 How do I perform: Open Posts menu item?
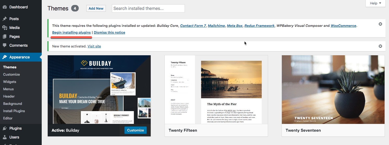pyautogui.click(x=21, y=19)
